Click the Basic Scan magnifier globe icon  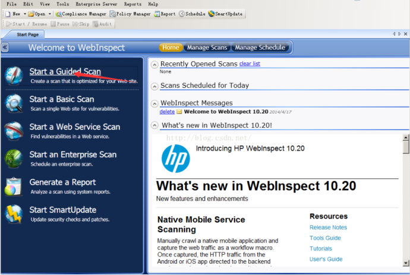click(x=14, y=103)
